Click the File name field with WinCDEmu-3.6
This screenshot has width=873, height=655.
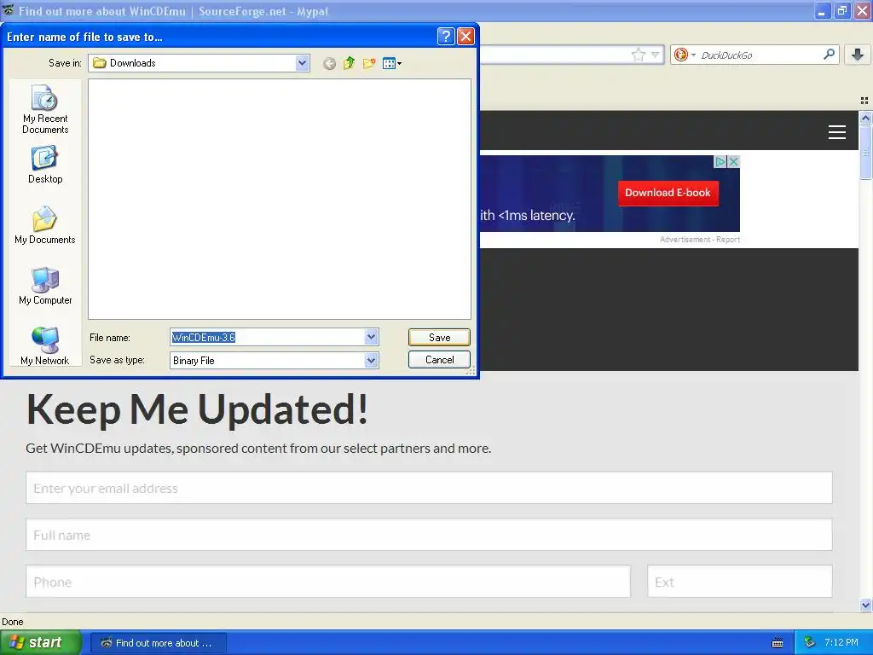[x=267, y=337]
